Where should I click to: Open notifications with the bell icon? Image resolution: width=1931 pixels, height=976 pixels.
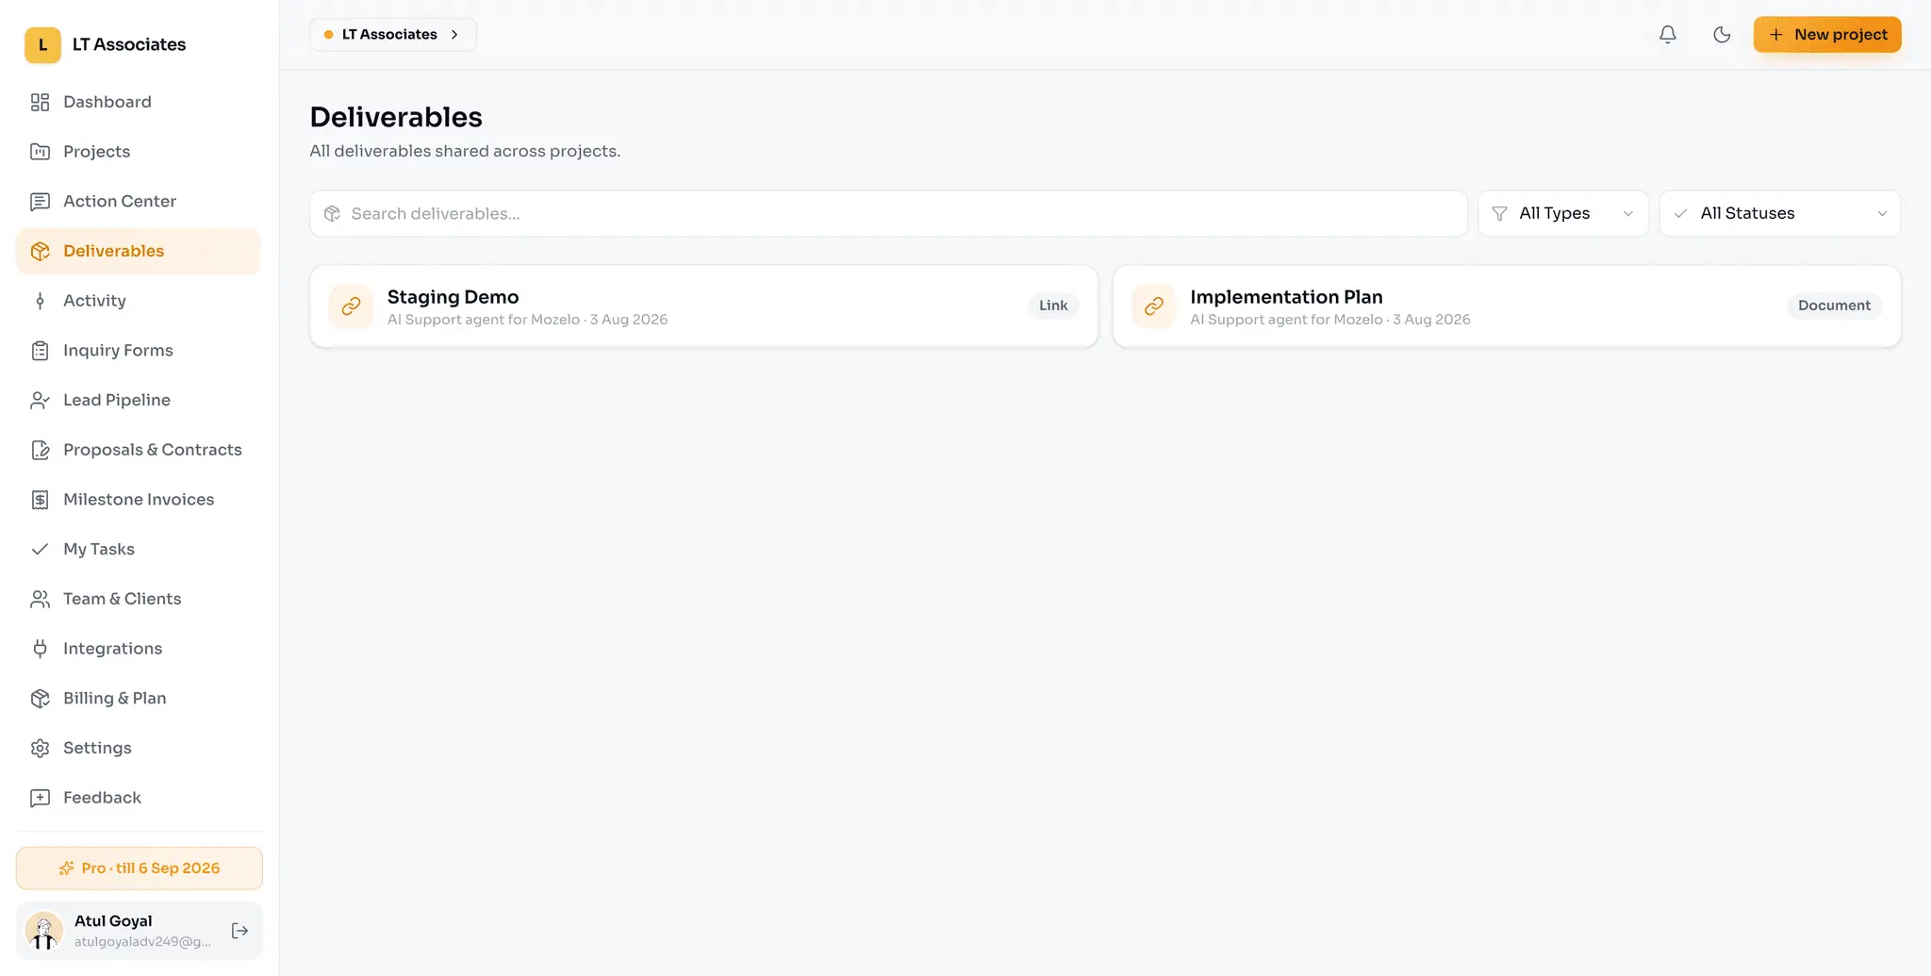(x=1668, y=35)
